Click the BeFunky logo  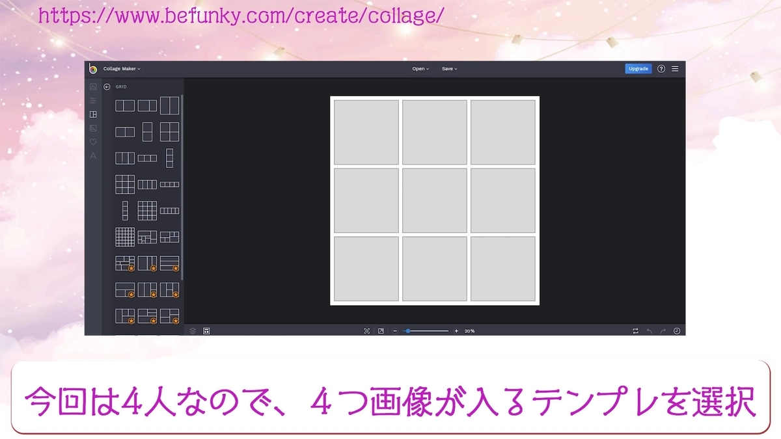[x=93, y=68]
